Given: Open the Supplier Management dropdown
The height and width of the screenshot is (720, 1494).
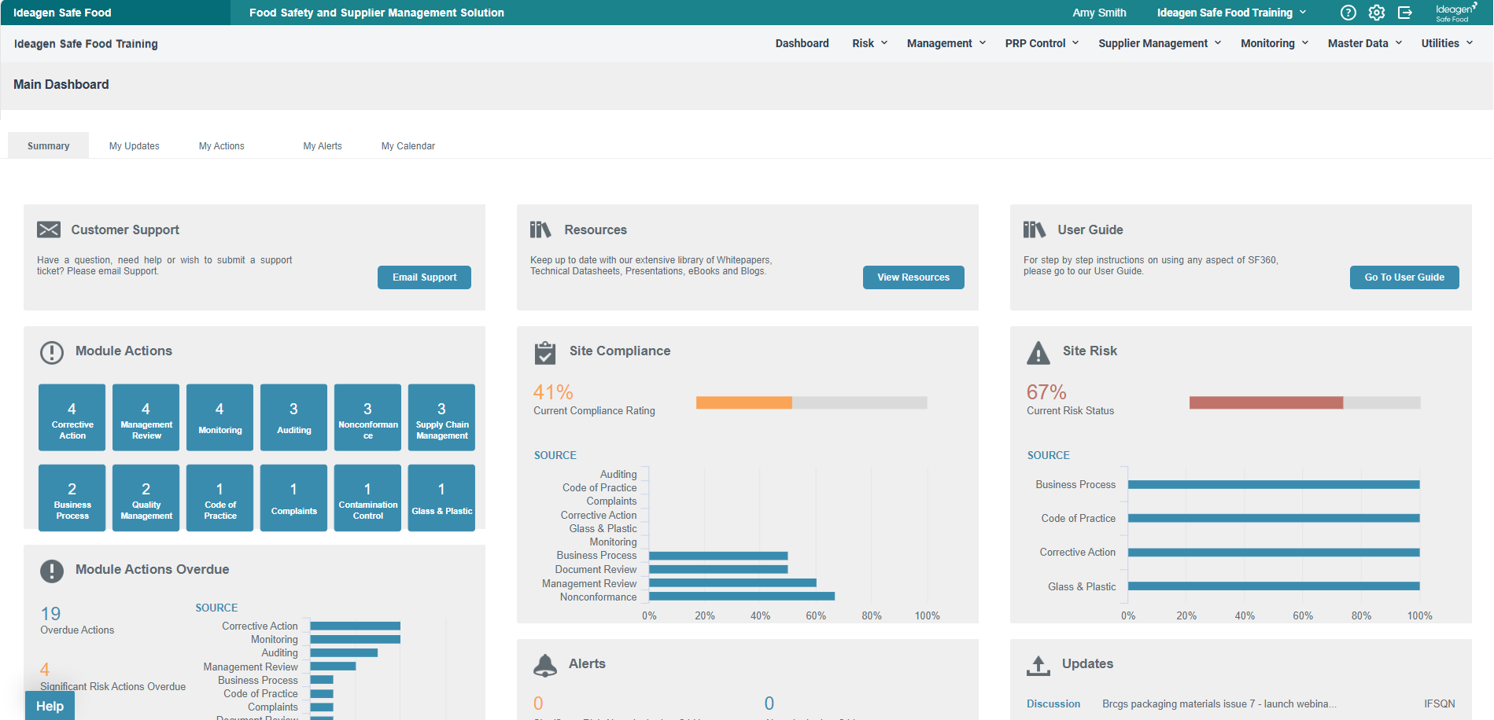Looking at the screenshot, I should [1159, 43].
